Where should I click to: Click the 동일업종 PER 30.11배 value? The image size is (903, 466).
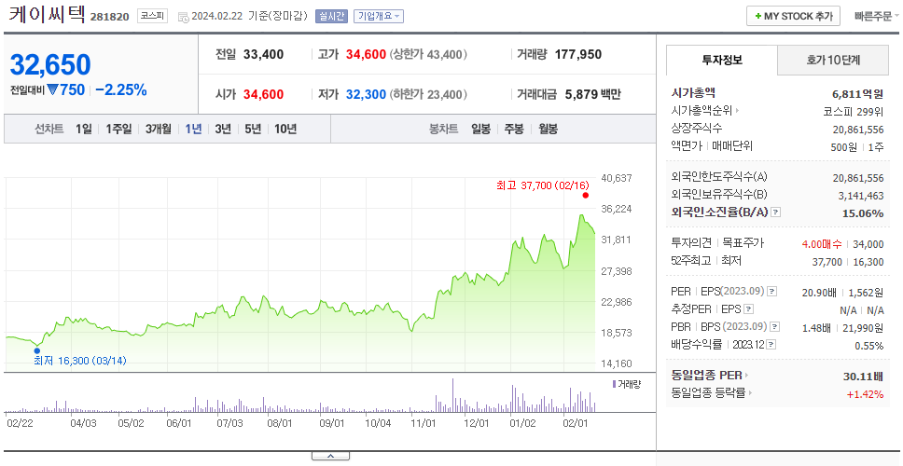point(863,377)
